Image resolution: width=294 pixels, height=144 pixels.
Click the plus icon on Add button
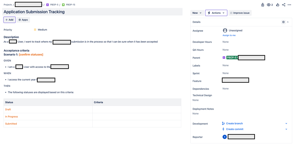pyautogui.click(x=6, y=20)
